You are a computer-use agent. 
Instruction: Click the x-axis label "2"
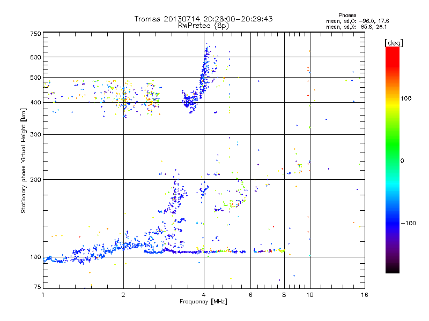[123, 295]
